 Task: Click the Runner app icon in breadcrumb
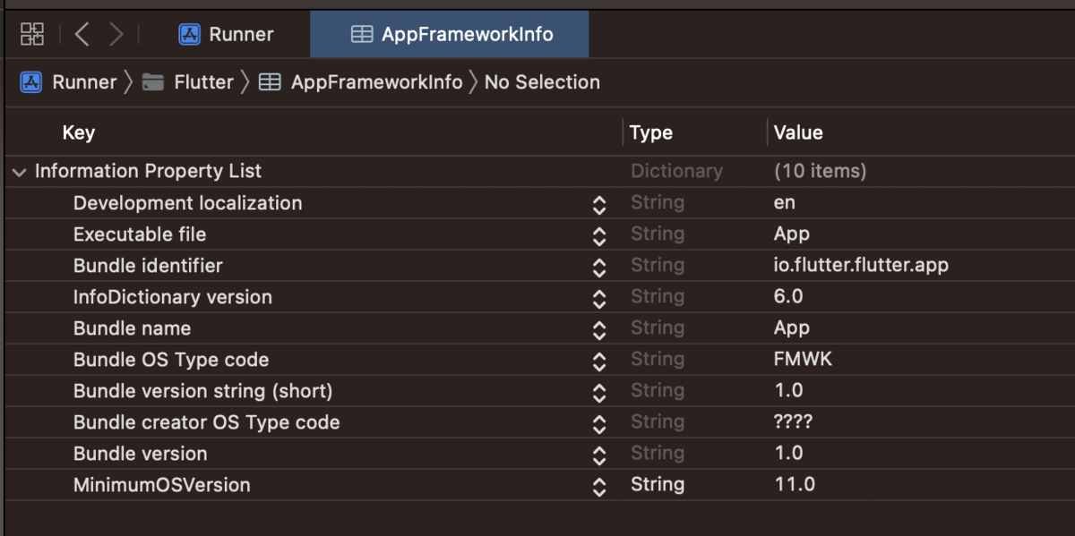coord(31,82)
